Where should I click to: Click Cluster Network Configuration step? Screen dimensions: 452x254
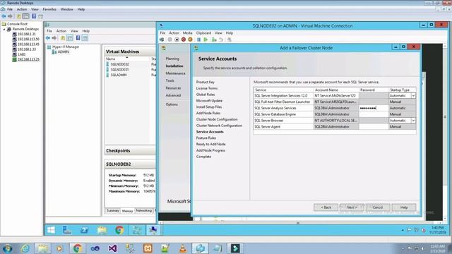tap(219, 126)
